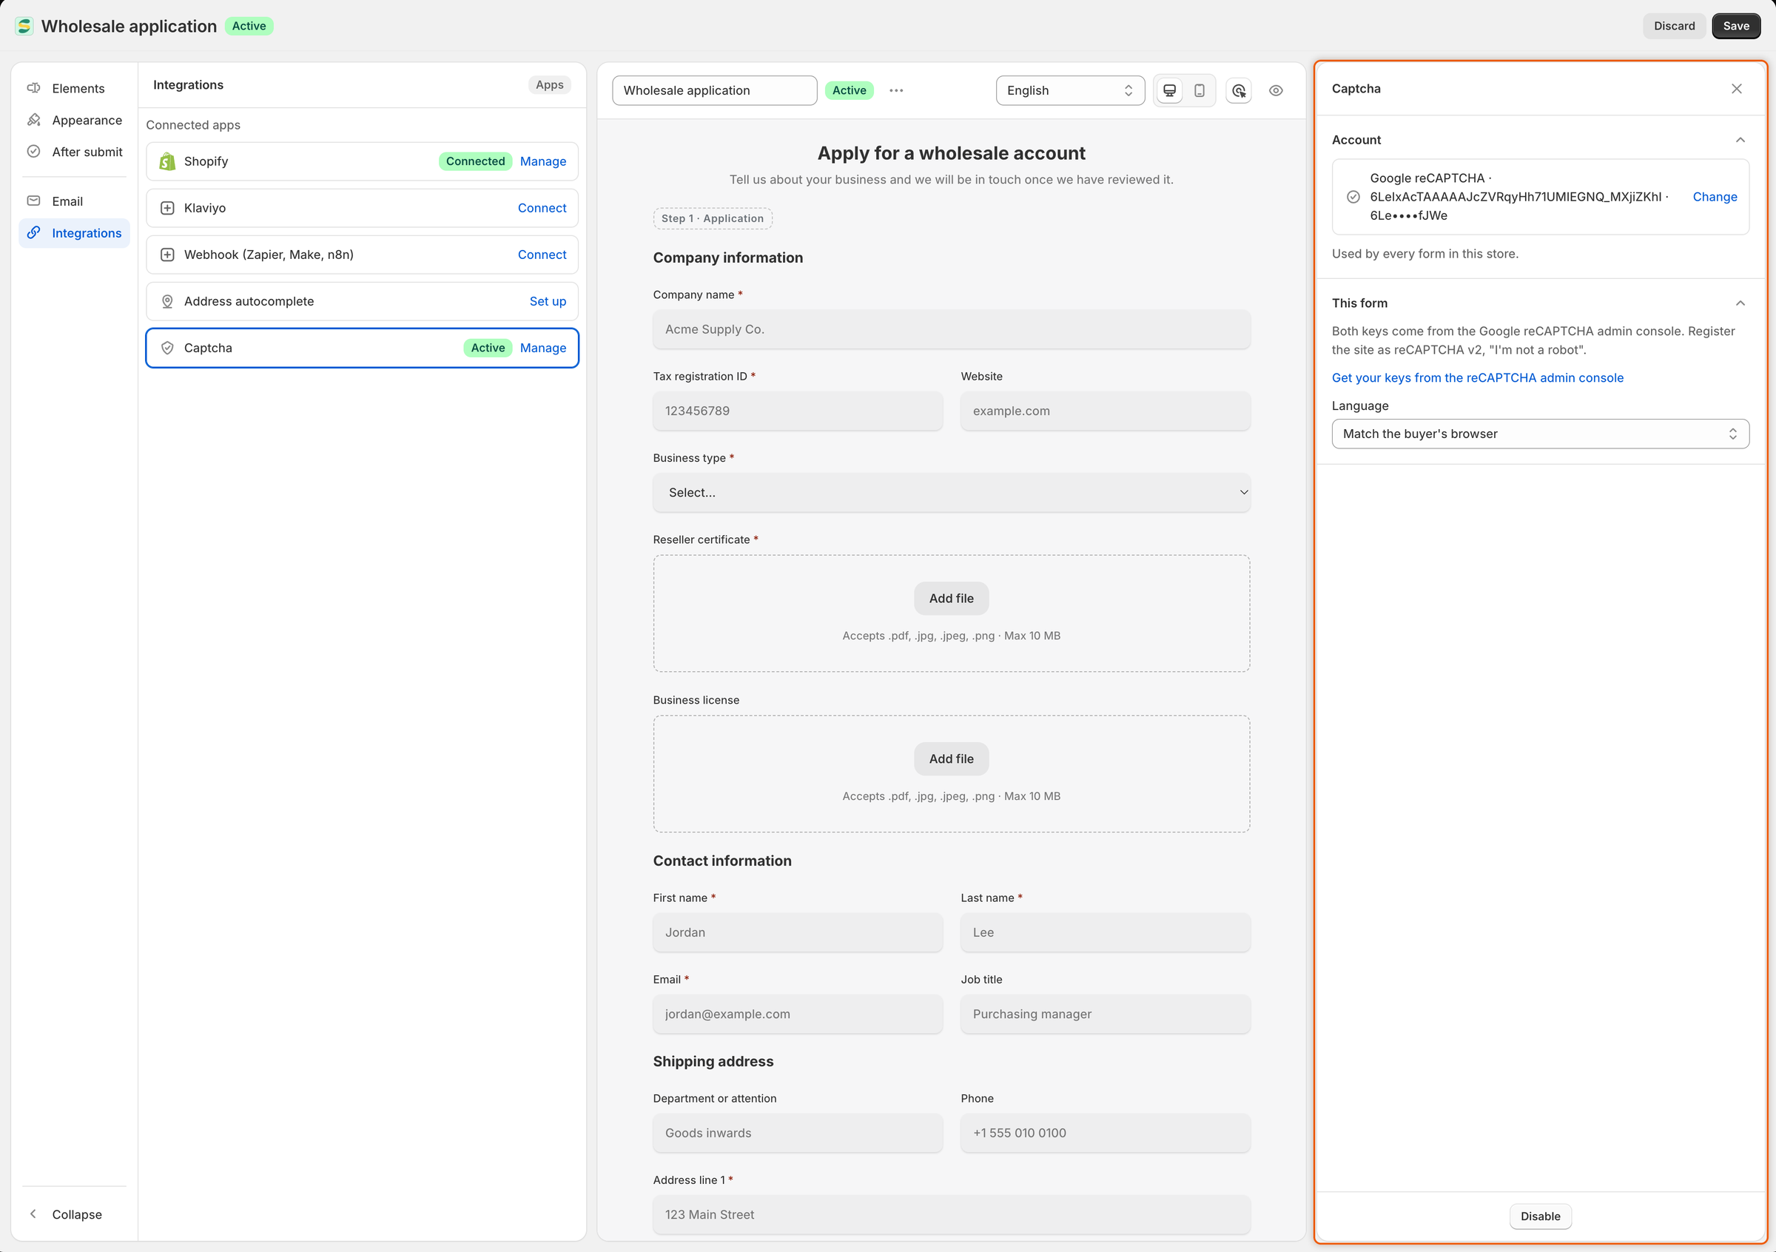Open the Business type Select dropdown
1776x1252 pixels.
point(951,493)
